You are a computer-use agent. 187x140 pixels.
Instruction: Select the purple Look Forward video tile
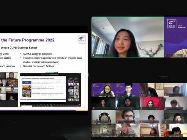pos(176,37)
